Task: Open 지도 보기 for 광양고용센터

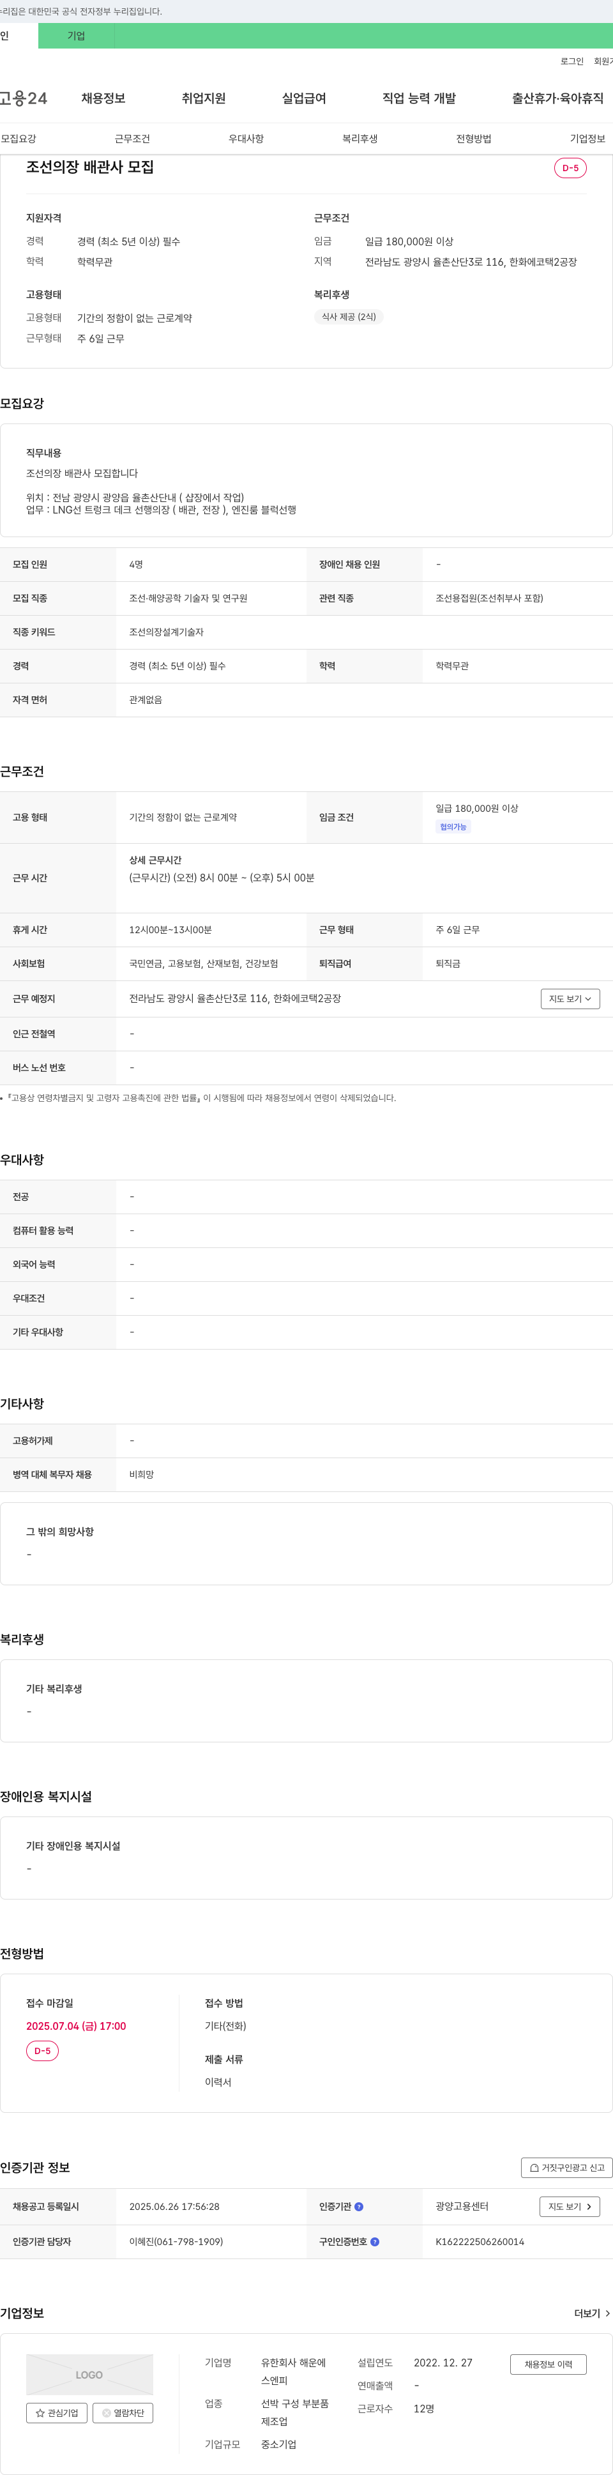Action: coord(570,2207)
